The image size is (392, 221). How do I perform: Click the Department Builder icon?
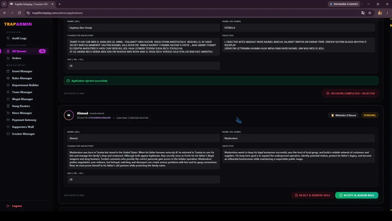(x=8, y=85)
